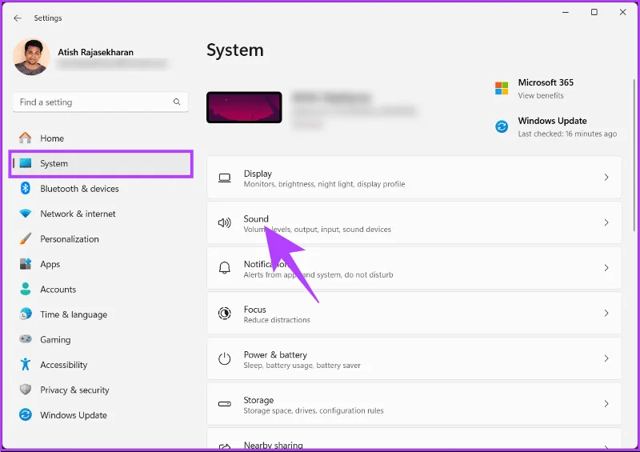
Task: Open Accessibility label in sidebar
Action: 64,365
